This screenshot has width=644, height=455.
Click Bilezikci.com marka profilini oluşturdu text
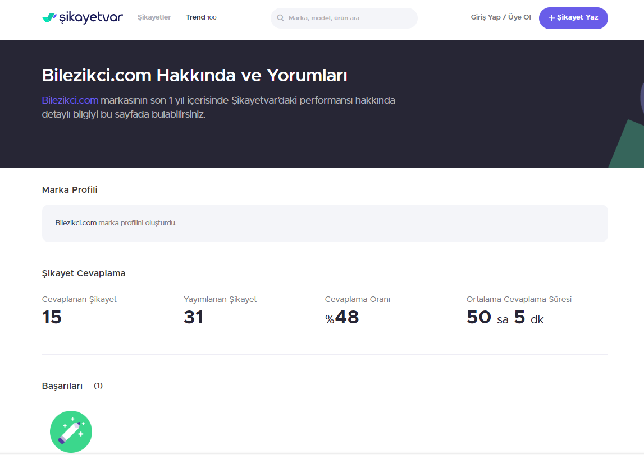pyautogui.click(x=116, y=223)
